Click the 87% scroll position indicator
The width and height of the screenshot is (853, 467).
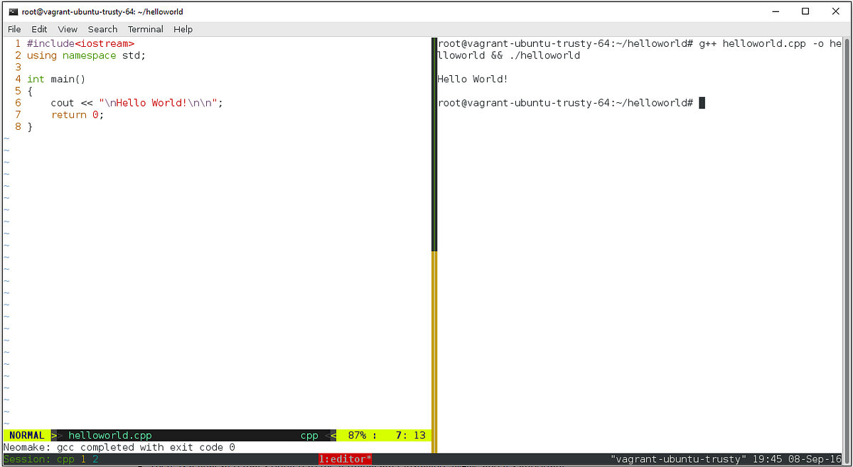(x=356, y=435)
